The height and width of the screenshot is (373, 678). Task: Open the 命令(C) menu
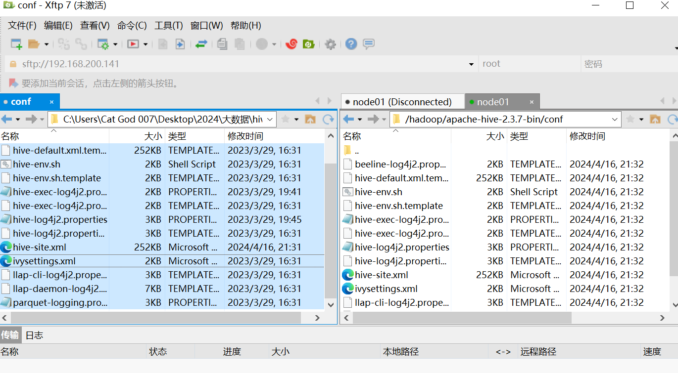click(x=132, y=26)
